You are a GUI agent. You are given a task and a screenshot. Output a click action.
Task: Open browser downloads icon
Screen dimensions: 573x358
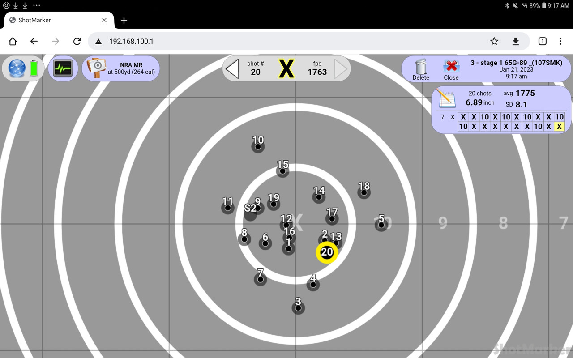point(515,41)
